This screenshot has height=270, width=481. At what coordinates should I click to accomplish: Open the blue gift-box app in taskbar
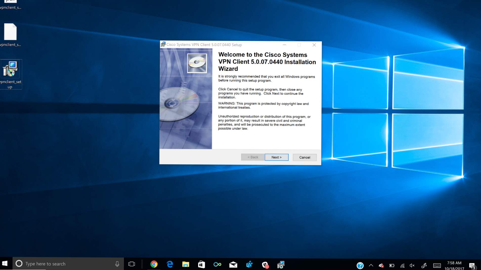(x=249, y=264)
